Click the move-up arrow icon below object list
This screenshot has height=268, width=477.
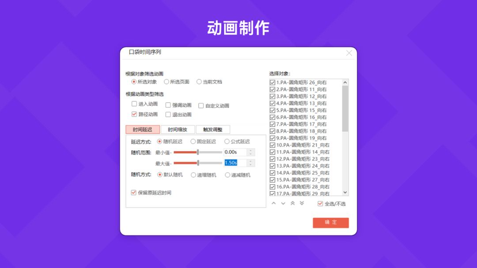point(274,204)
